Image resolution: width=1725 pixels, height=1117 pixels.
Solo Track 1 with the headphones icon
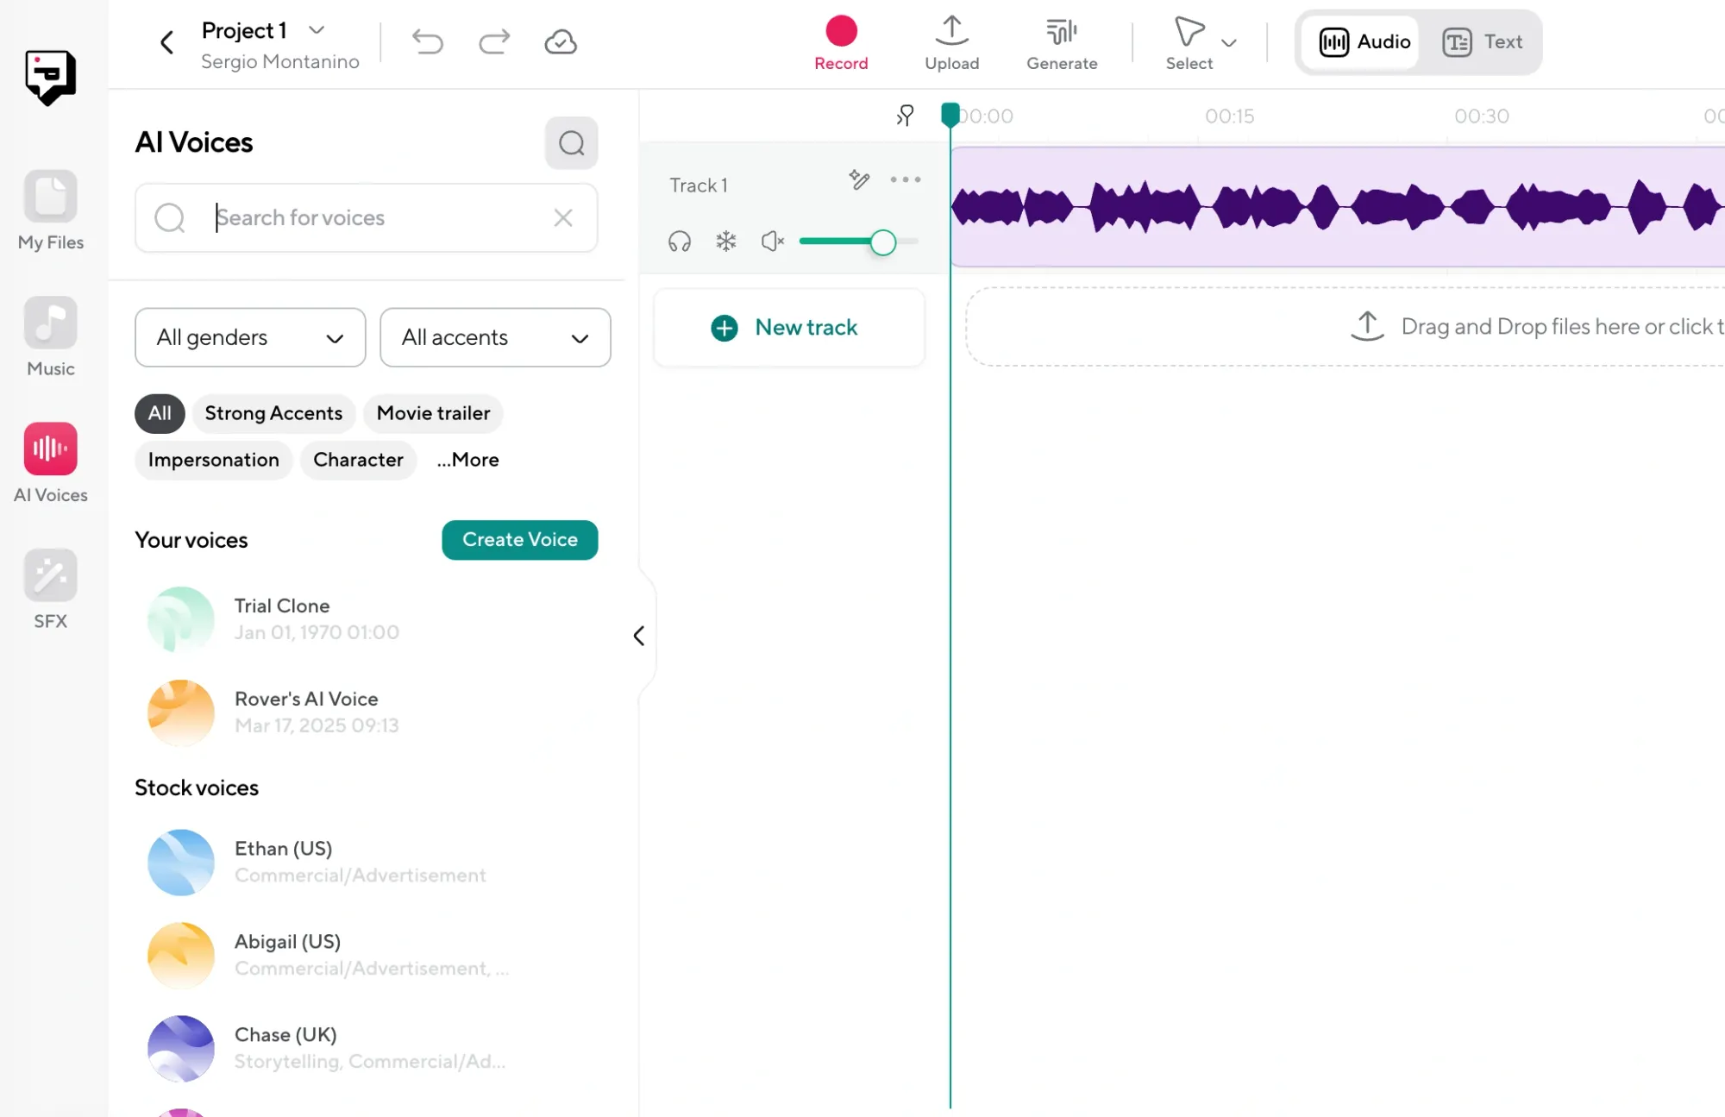coord(679,242)
